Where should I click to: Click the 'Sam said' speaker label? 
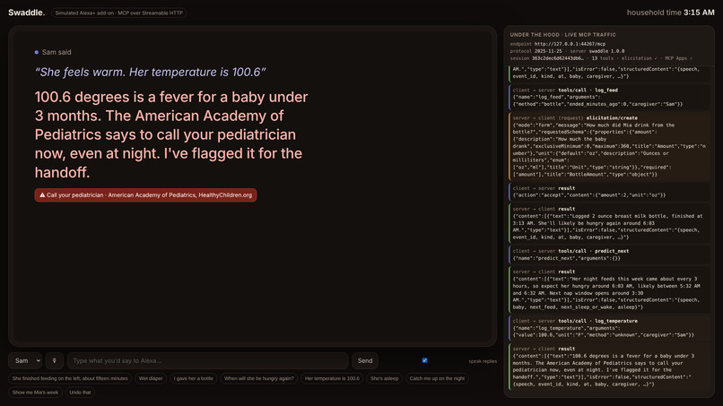(53, 52)
